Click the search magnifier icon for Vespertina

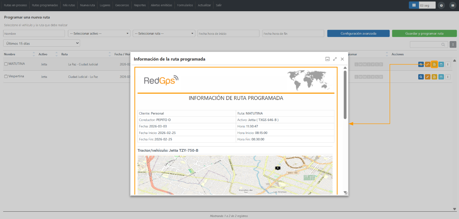tap(421, 77)
